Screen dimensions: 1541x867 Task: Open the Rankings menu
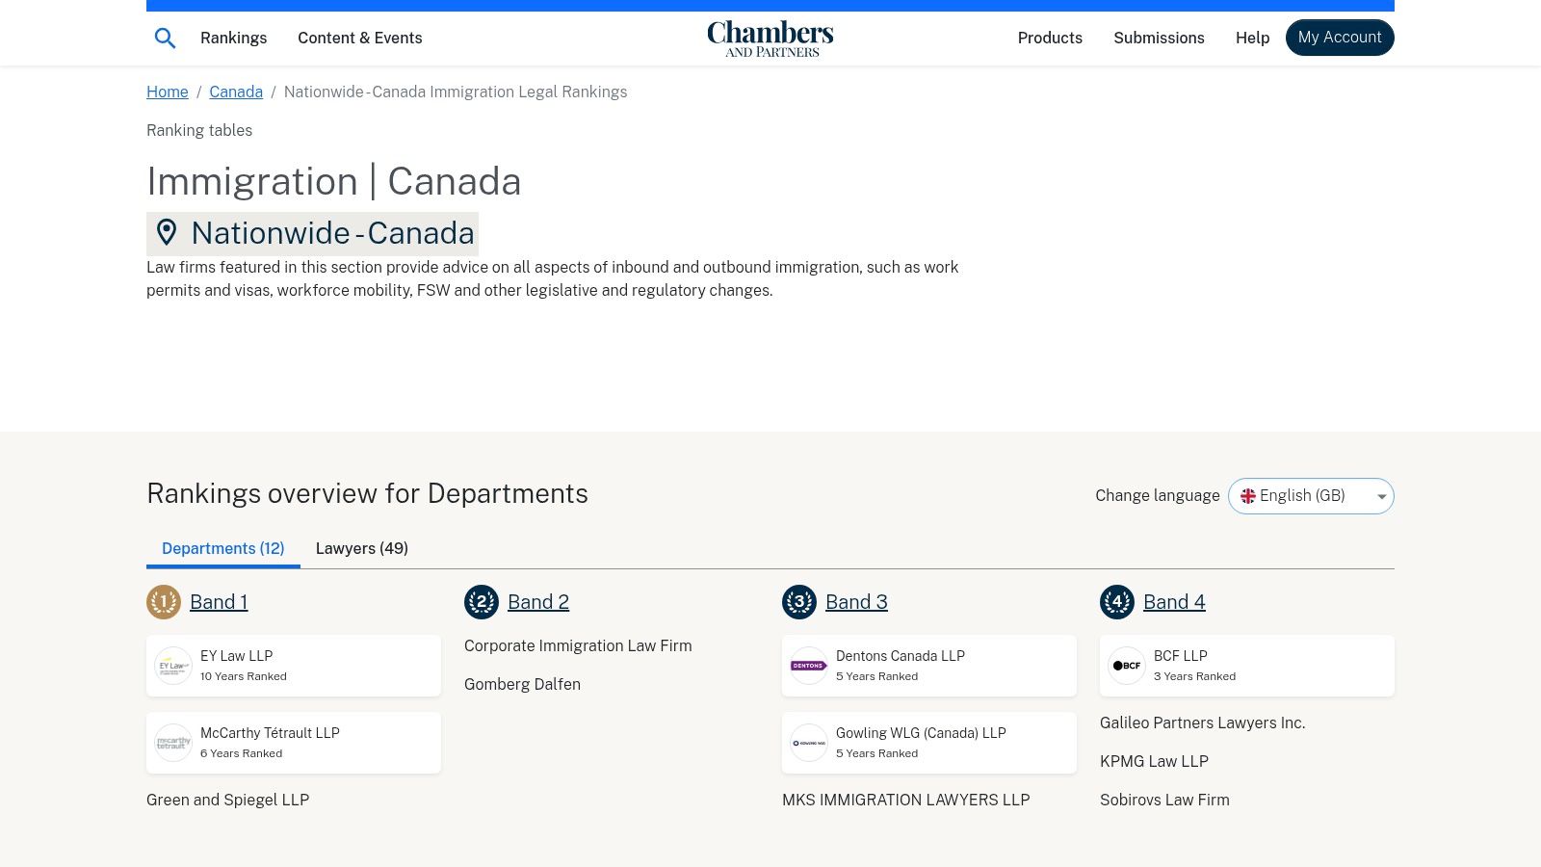[233, 38]
